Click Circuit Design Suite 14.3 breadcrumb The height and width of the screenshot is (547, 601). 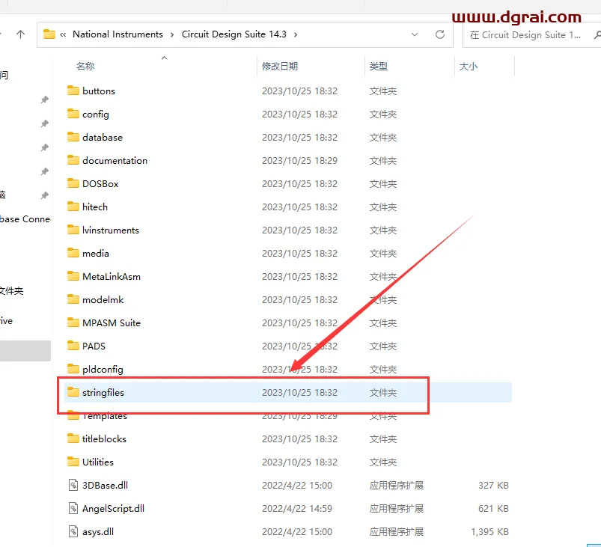tap(234, 34)
